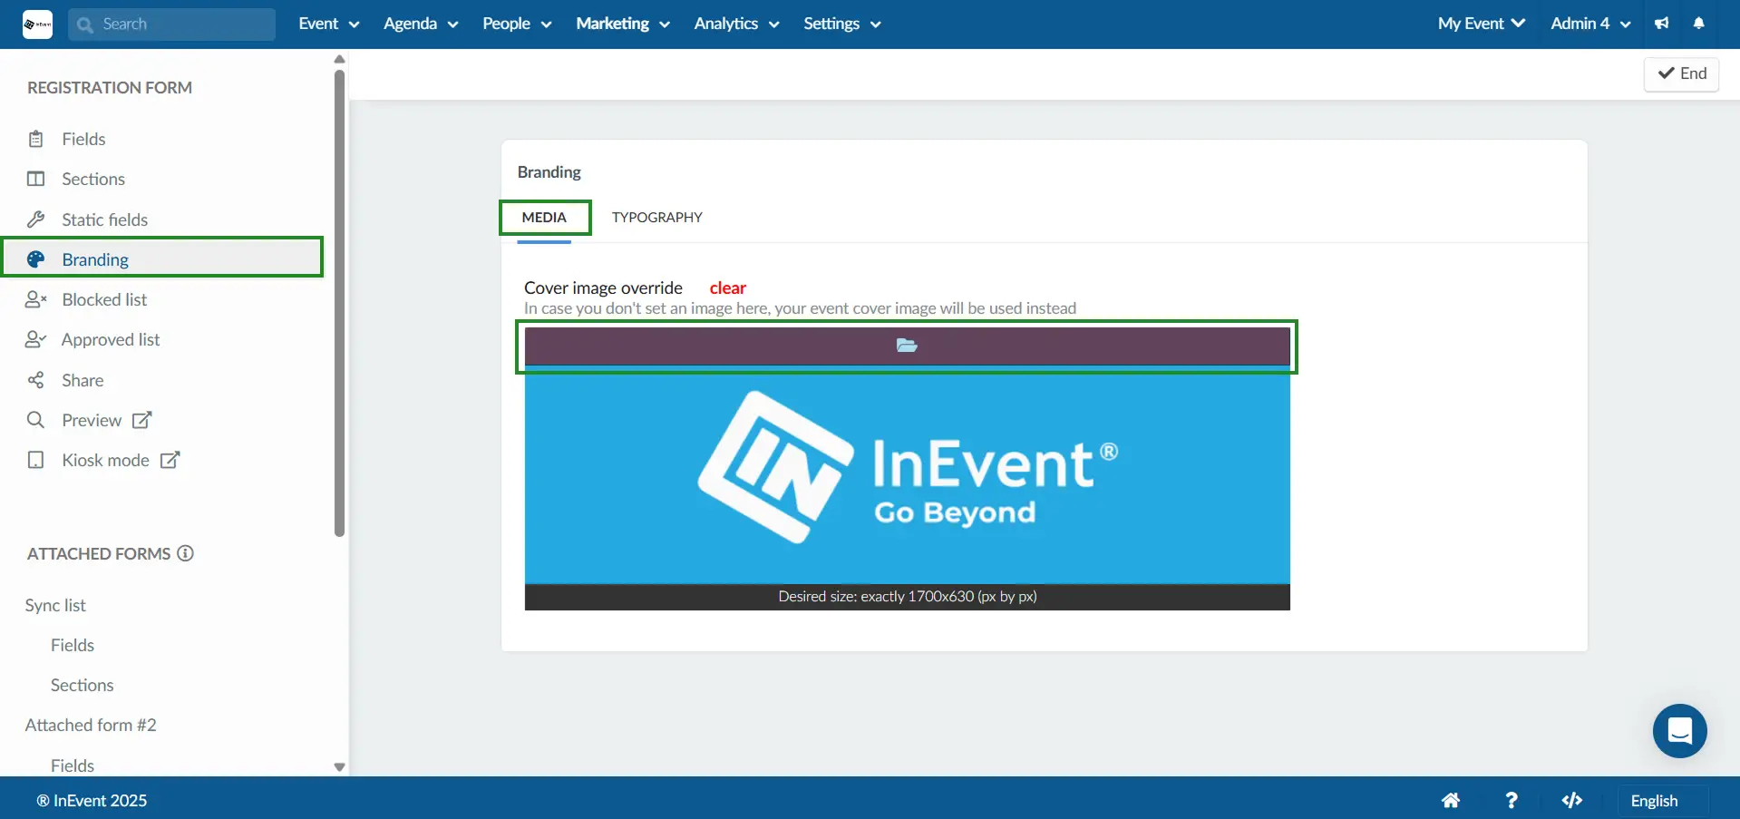Image resolution: width=1740 pixels, height=819 pixels.
Task: Click the End button
Action: coord(1682,73)
